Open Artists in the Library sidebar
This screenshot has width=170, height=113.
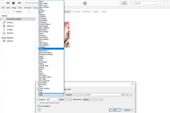[x=10, y=22]
